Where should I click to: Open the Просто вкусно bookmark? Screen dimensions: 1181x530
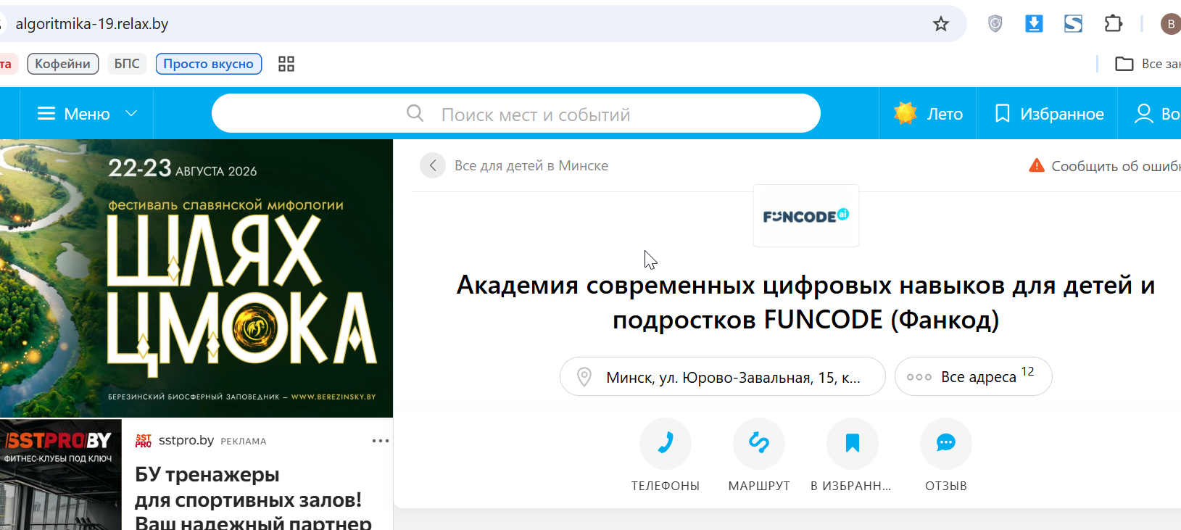point(209,64)
